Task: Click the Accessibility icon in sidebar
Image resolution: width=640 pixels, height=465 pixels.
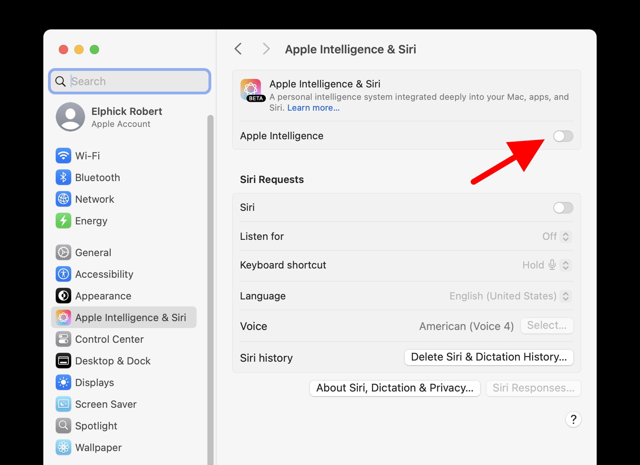Action: 63,274
